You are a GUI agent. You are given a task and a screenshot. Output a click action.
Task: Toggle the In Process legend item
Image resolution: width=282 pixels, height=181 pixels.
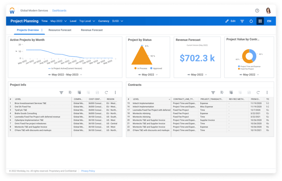tap(142, 68)
